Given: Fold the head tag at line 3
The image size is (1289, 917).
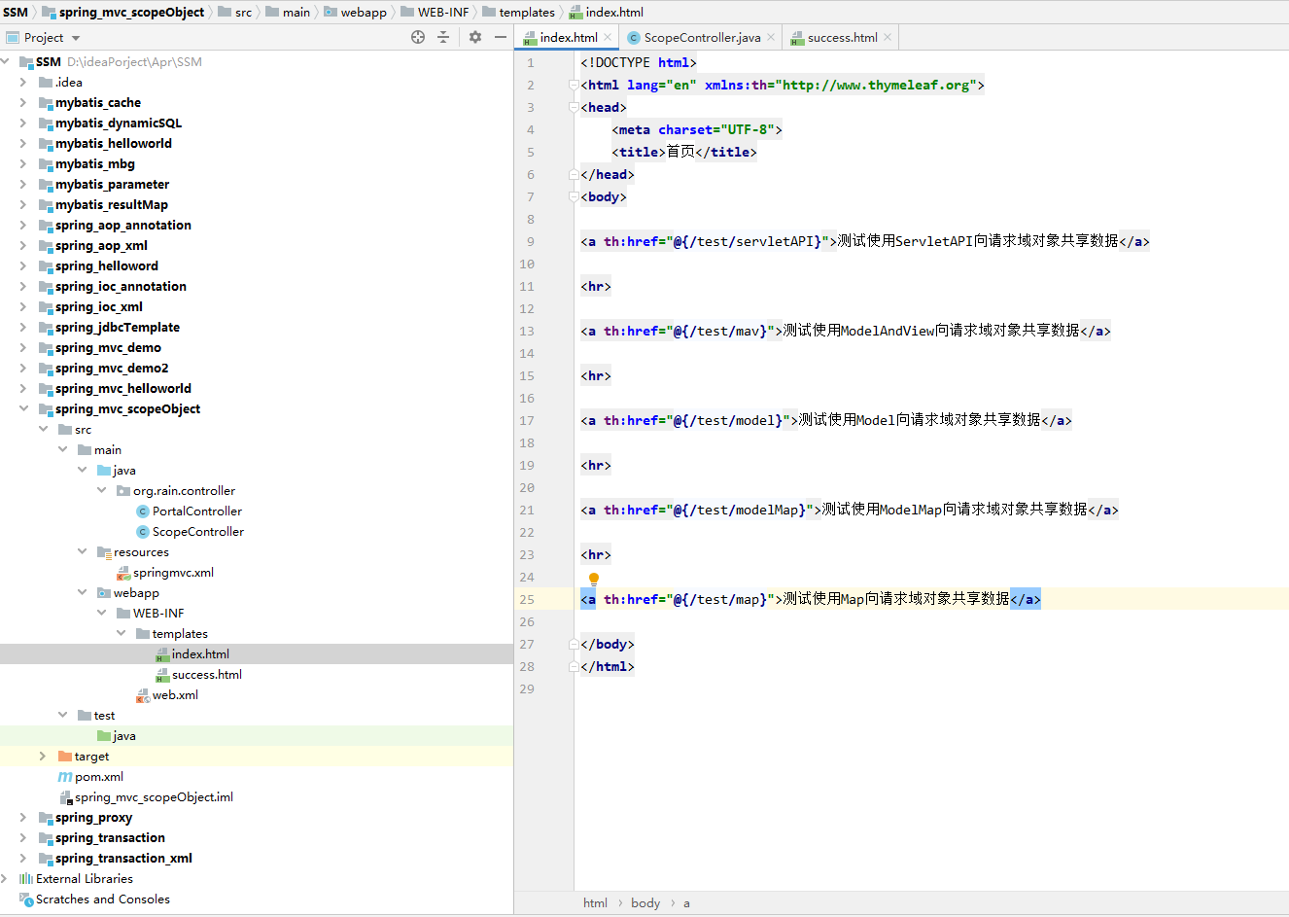Looking at the screenshot, I should (574, 108).
